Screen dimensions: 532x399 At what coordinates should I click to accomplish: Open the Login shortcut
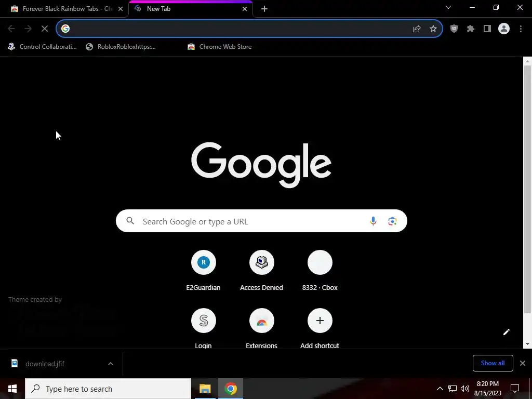(203, 328)
